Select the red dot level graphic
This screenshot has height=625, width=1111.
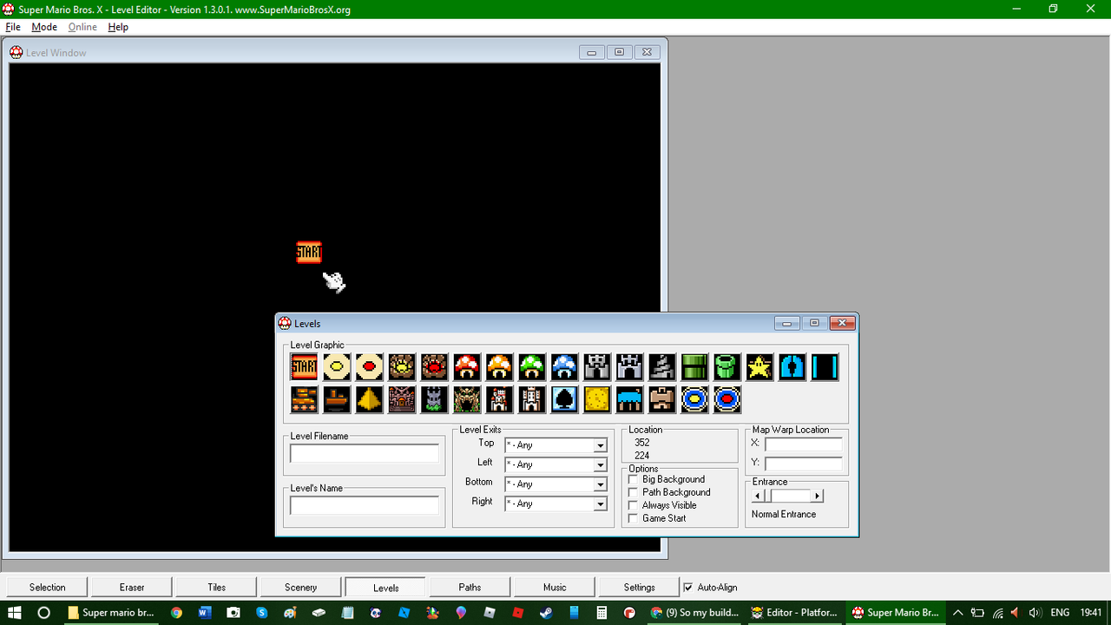tap(369, 366)
